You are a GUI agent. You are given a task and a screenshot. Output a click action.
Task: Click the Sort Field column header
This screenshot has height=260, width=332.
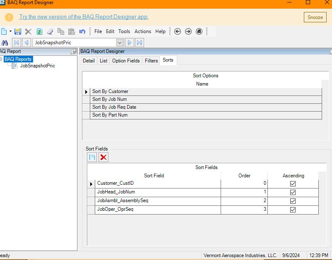154,176
